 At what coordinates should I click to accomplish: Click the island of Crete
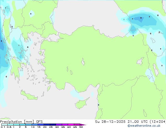point(29,95)
